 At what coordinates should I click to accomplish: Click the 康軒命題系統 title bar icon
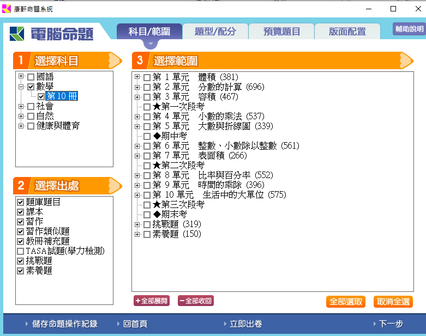point(7,9)
